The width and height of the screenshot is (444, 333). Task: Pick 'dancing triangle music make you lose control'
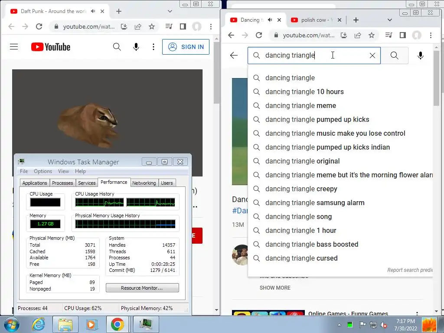tap(340, 134)
